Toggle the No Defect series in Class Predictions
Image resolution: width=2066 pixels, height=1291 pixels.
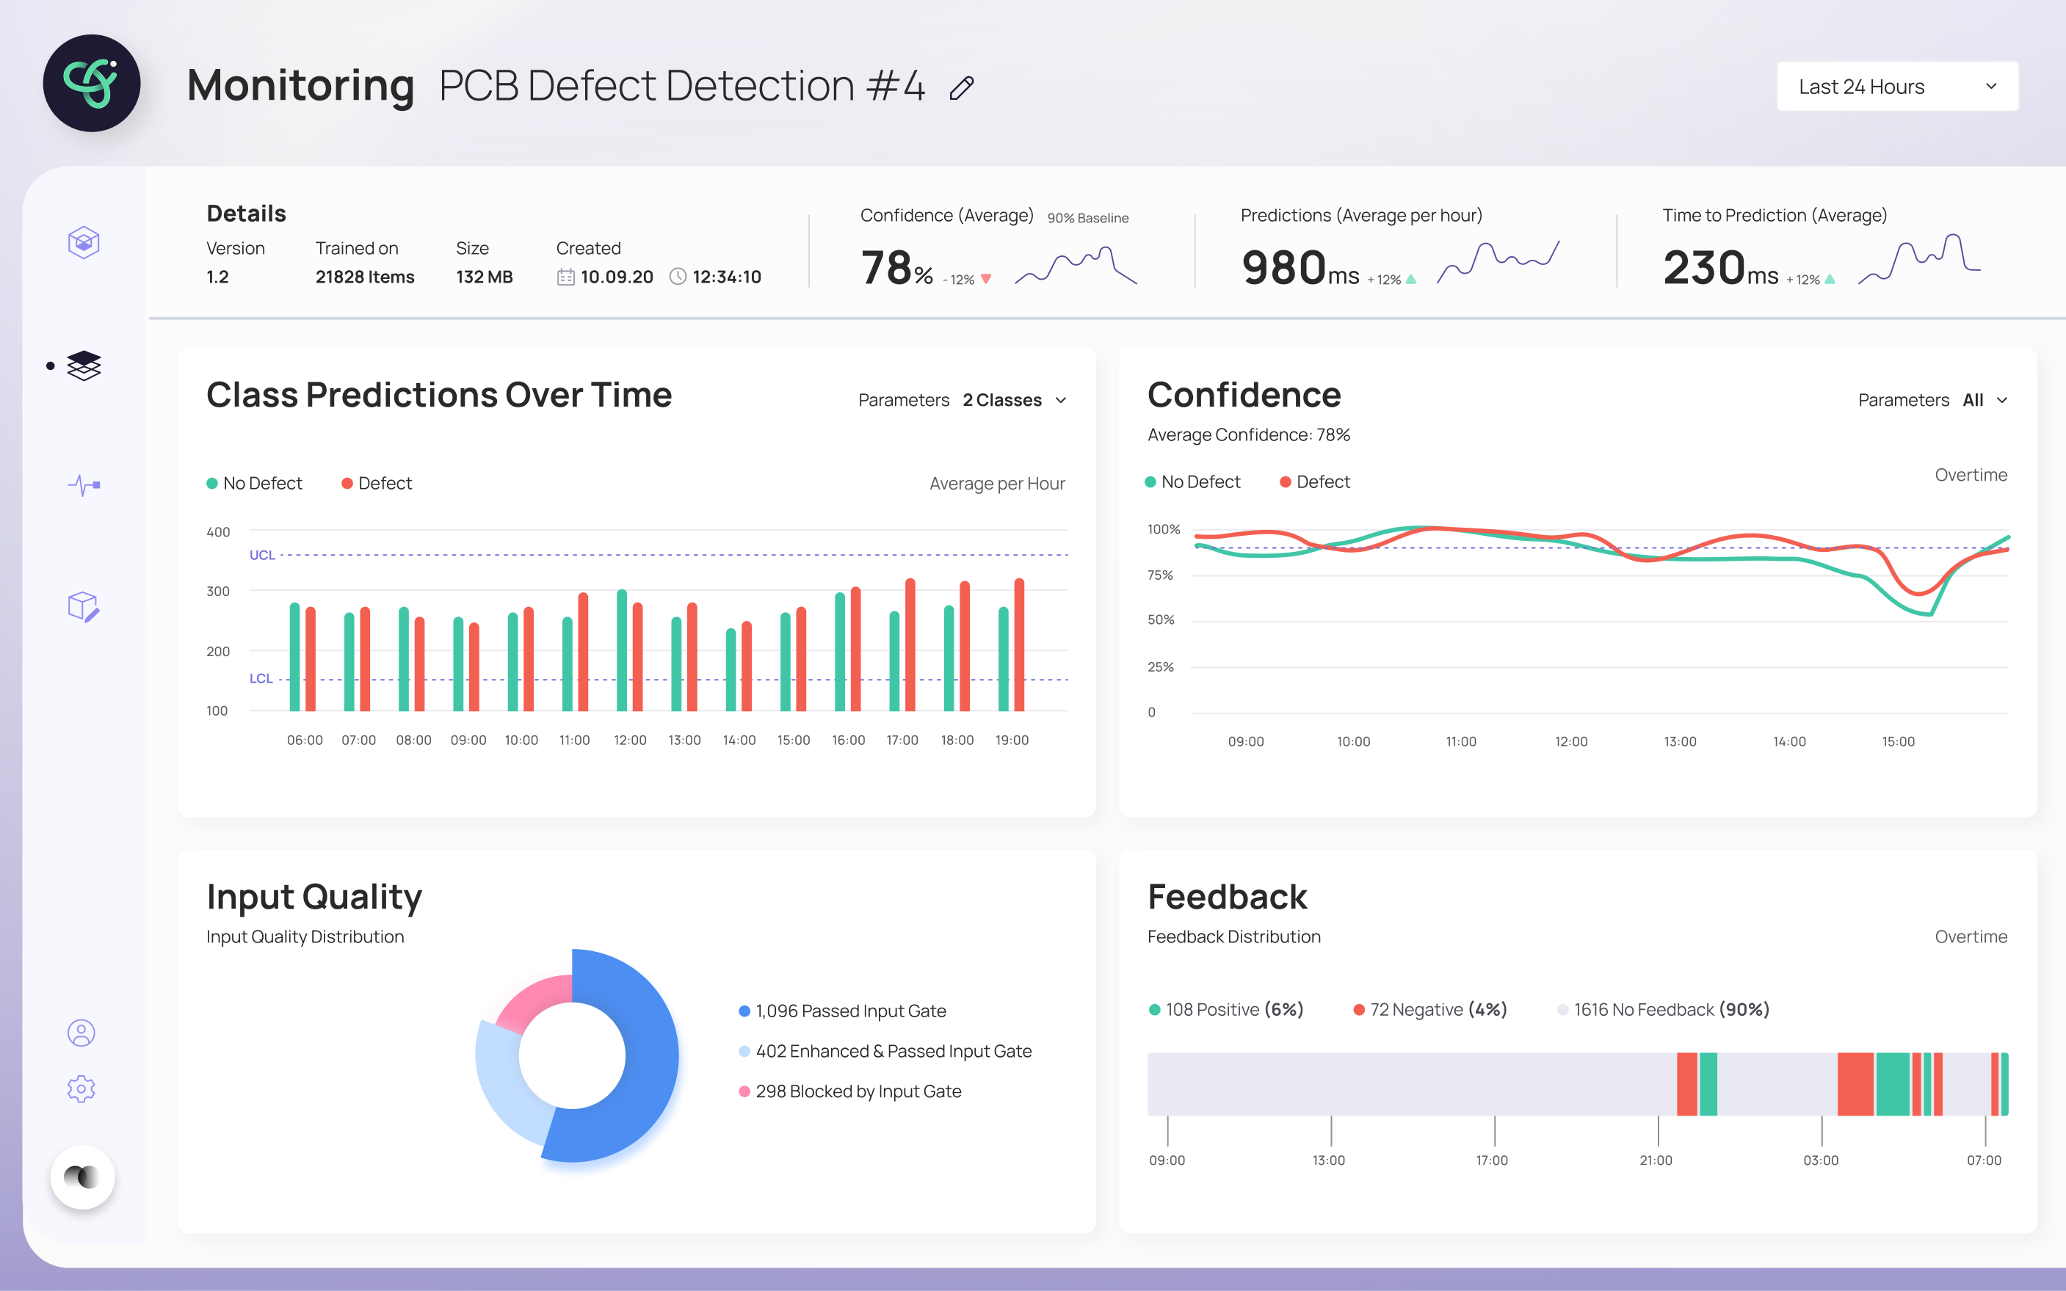(x=255, y=483)
